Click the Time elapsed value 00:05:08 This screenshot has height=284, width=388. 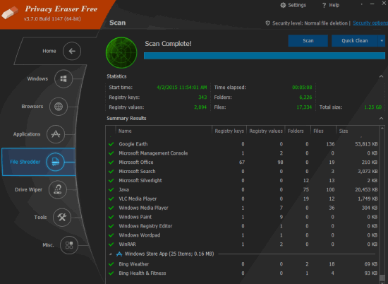coord(302,88)
